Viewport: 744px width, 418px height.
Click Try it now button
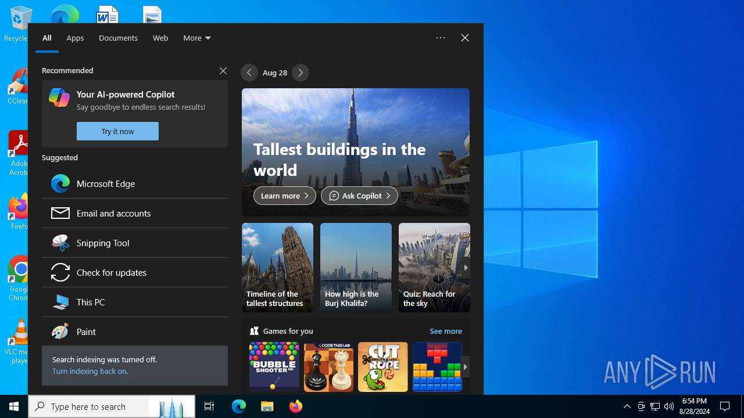coord(117,131)
